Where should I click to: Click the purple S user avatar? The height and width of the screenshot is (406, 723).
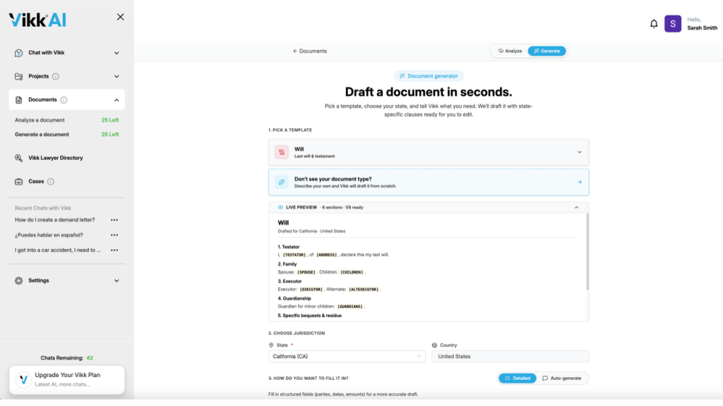(673, 23)
